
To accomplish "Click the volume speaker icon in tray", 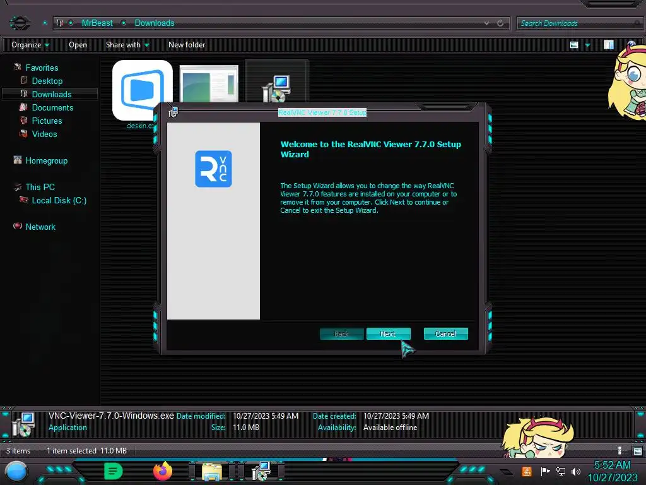I will tap(575, 471).
